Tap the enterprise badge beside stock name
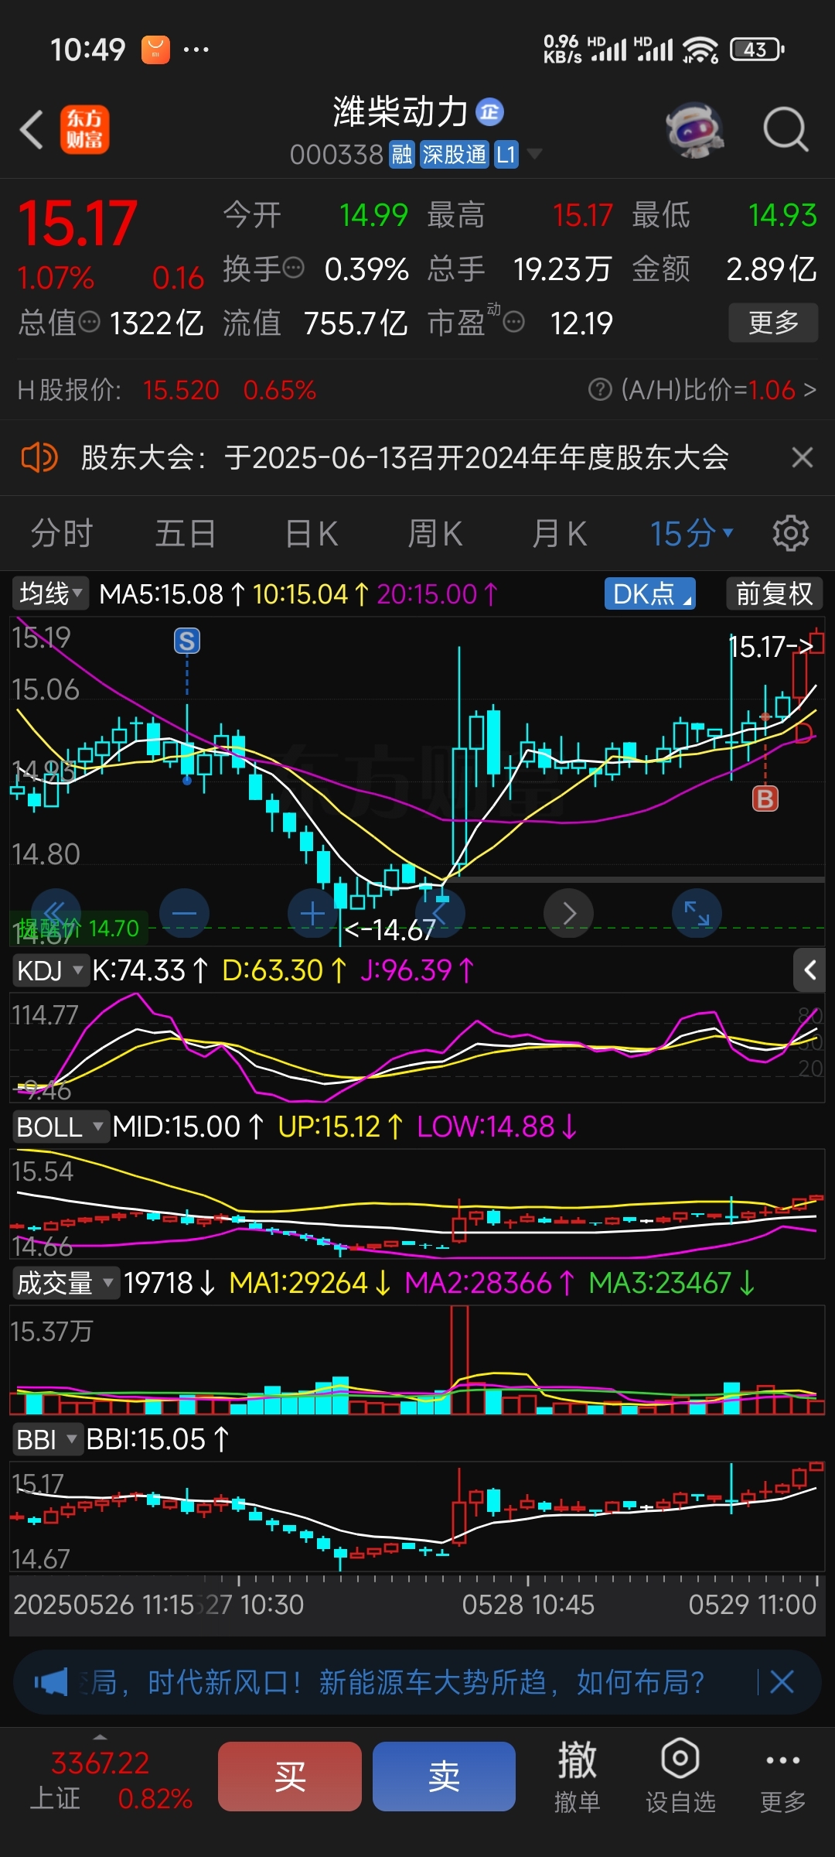This screenshot has width=835, height=1857. [489, 112]
